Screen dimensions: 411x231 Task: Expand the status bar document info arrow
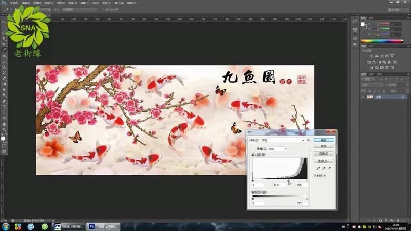(x=53, y=221)
